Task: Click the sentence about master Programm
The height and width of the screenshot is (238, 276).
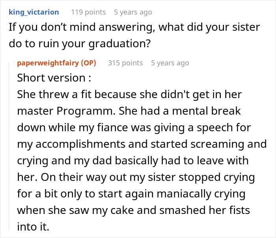Action: [x=129, y=102]
